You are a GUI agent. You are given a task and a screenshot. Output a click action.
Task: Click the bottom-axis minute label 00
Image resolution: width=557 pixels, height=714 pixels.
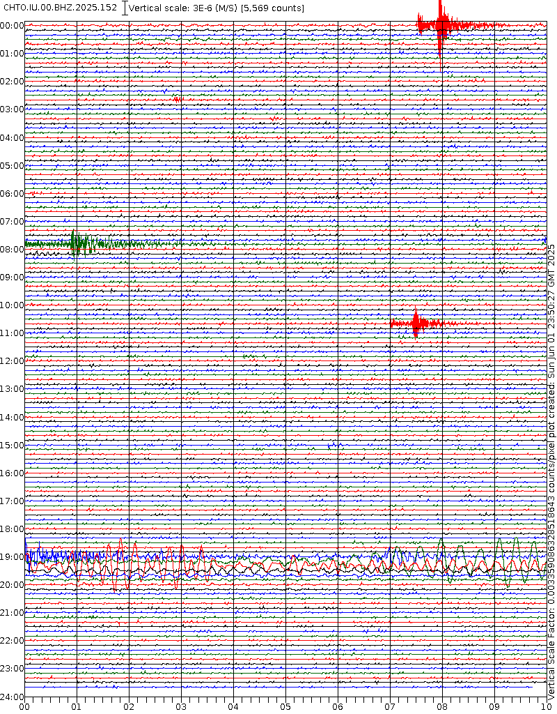click(x=24, y=707)
